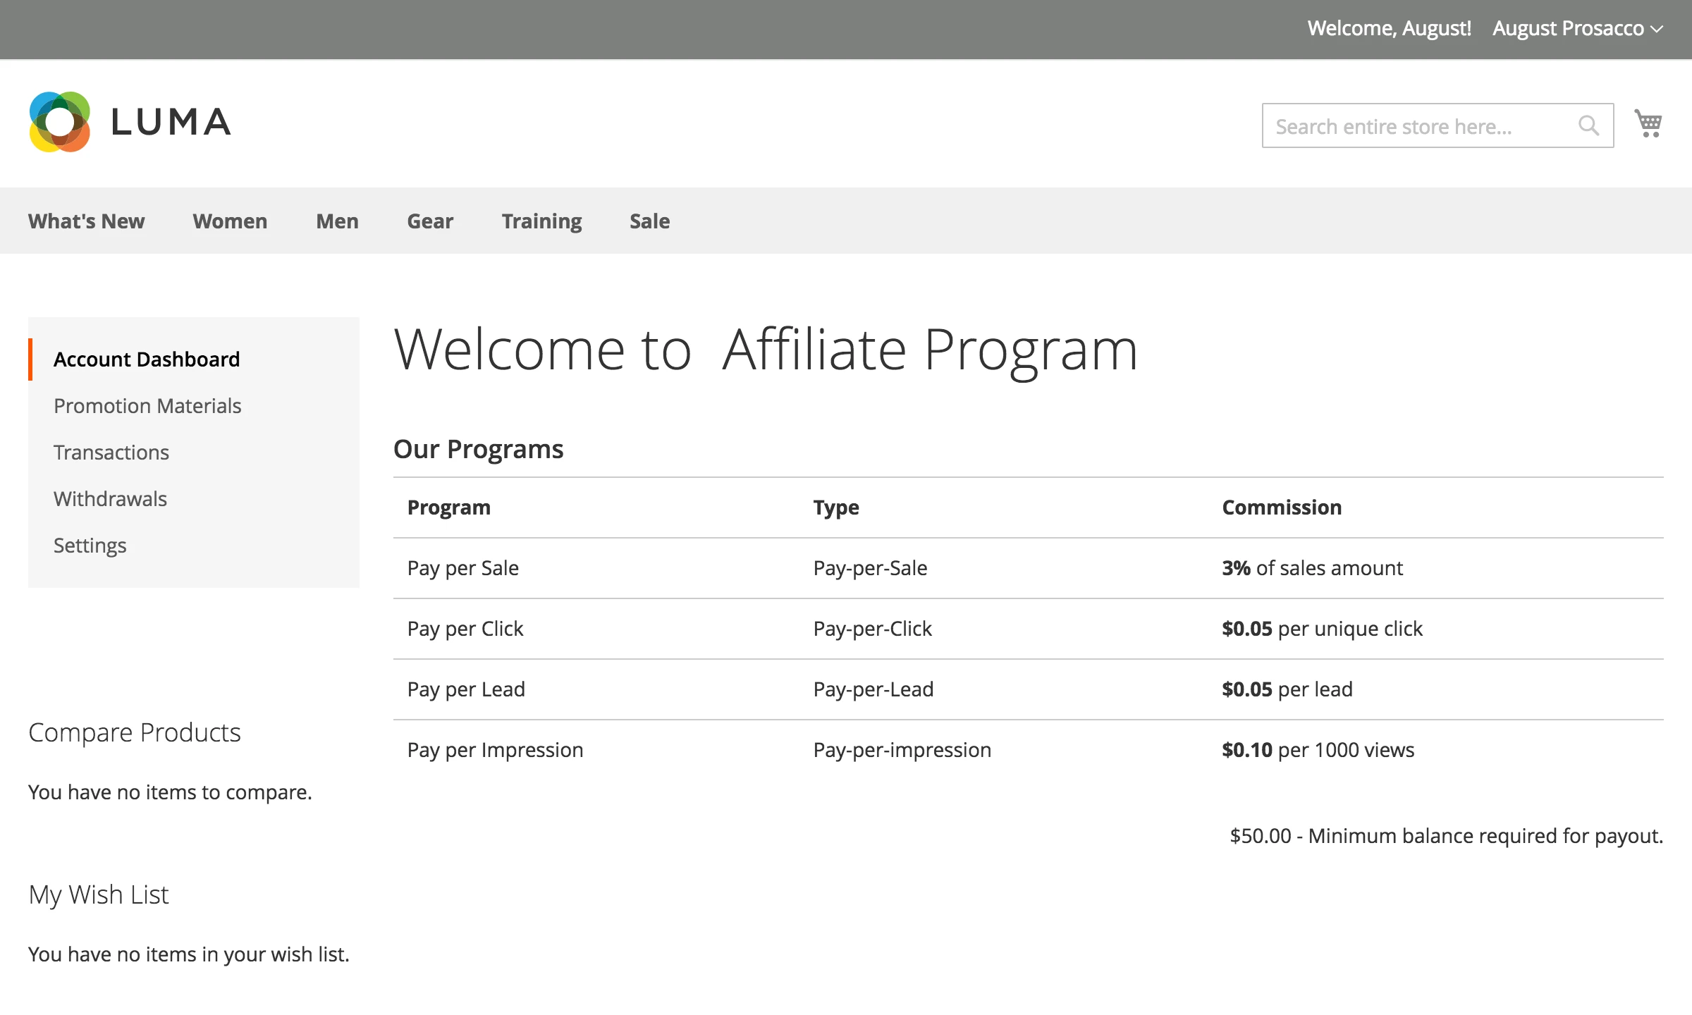Click the Compare Products heading
1692x1015 pixels.
click(134, 732)
